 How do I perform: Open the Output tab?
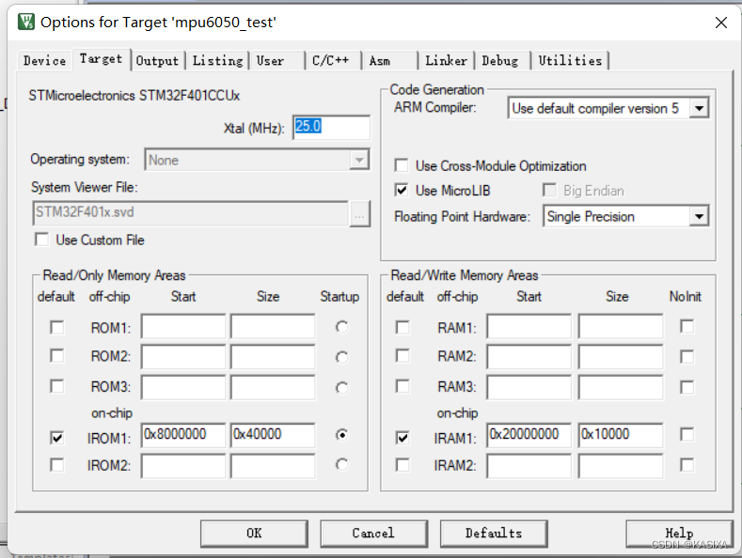click(157, 61)
